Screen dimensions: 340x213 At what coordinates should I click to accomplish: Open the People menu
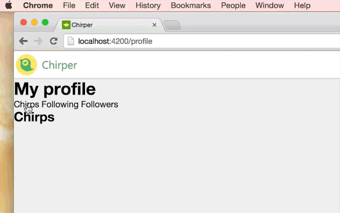[x=233, y=6]
